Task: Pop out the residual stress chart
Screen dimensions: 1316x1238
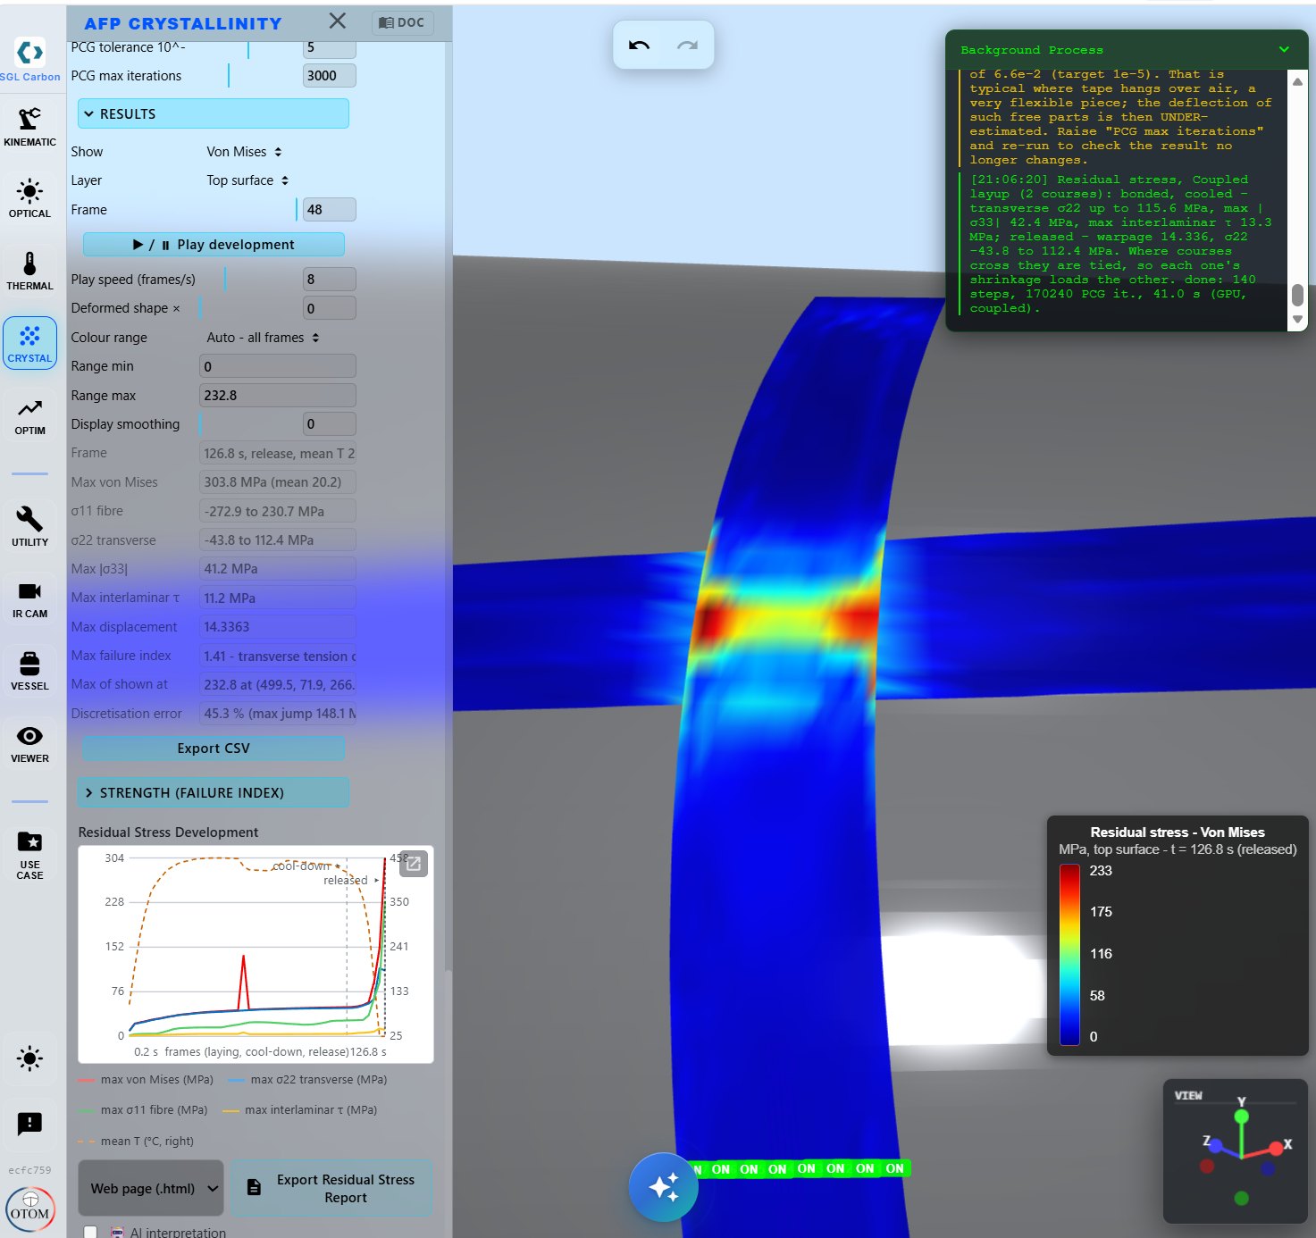Action: point(414,864)
